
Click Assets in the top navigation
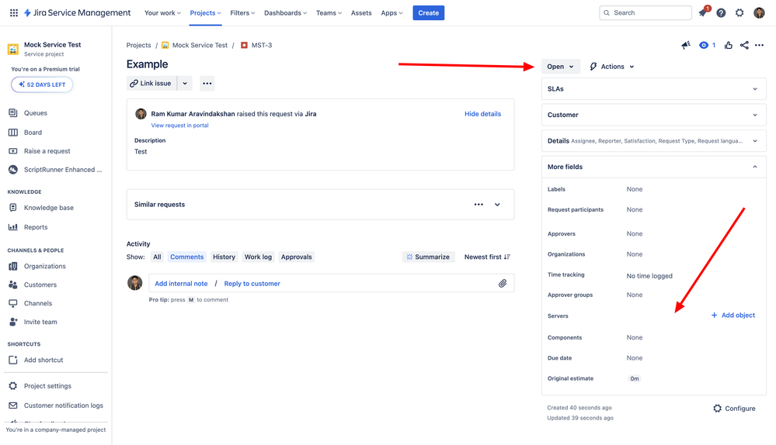361,13
